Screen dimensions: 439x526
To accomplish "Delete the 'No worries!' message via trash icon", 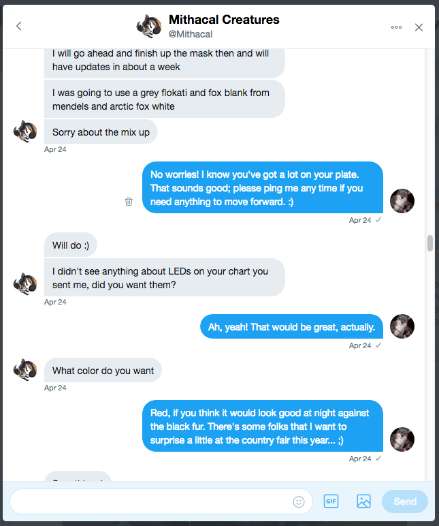I will (x=129, y=202).
